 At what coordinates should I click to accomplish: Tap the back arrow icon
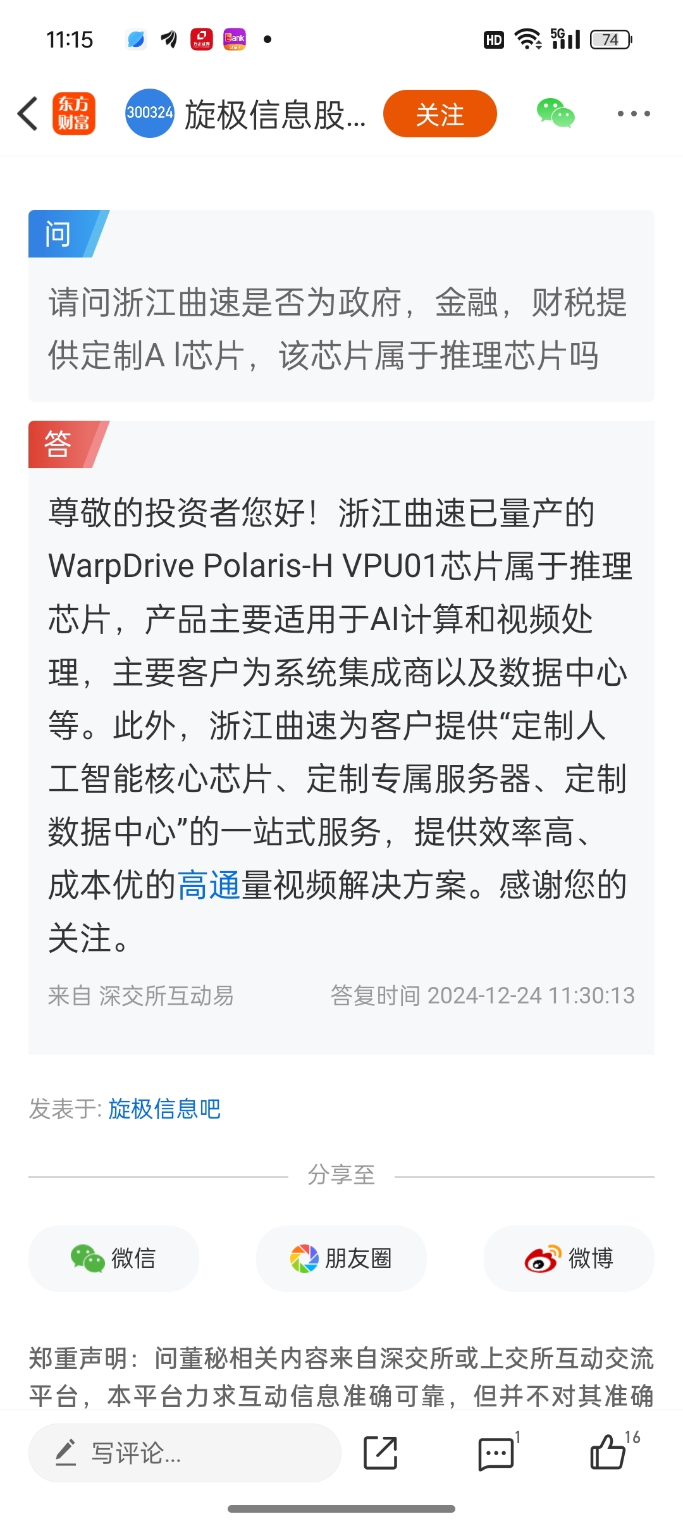(x=28, y=114)
